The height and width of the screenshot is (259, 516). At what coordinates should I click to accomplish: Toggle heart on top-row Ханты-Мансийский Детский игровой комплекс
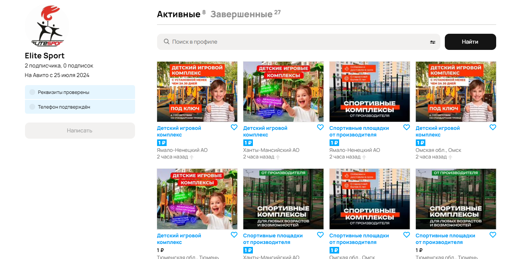[320, 127]
